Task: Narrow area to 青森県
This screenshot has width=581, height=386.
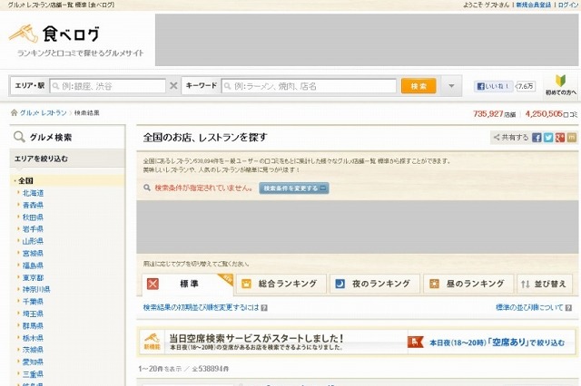Action: click(33, 205)
